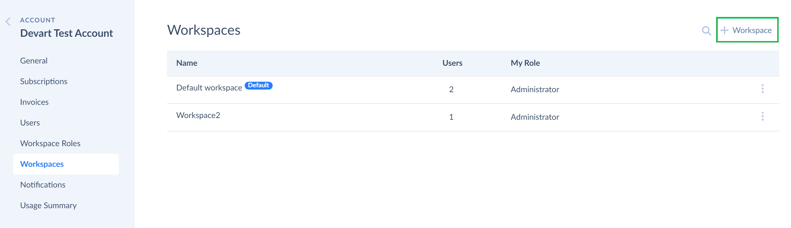The width and height of the screenshot is (791, 228).
Task: Click the plus icon to add workspace
Action: [724, 30]
